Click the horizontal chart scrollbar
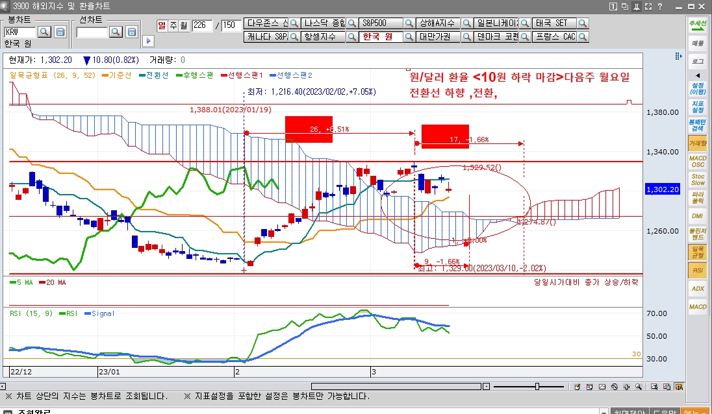This screenshot has width=712, height=414. coord(396,387)
